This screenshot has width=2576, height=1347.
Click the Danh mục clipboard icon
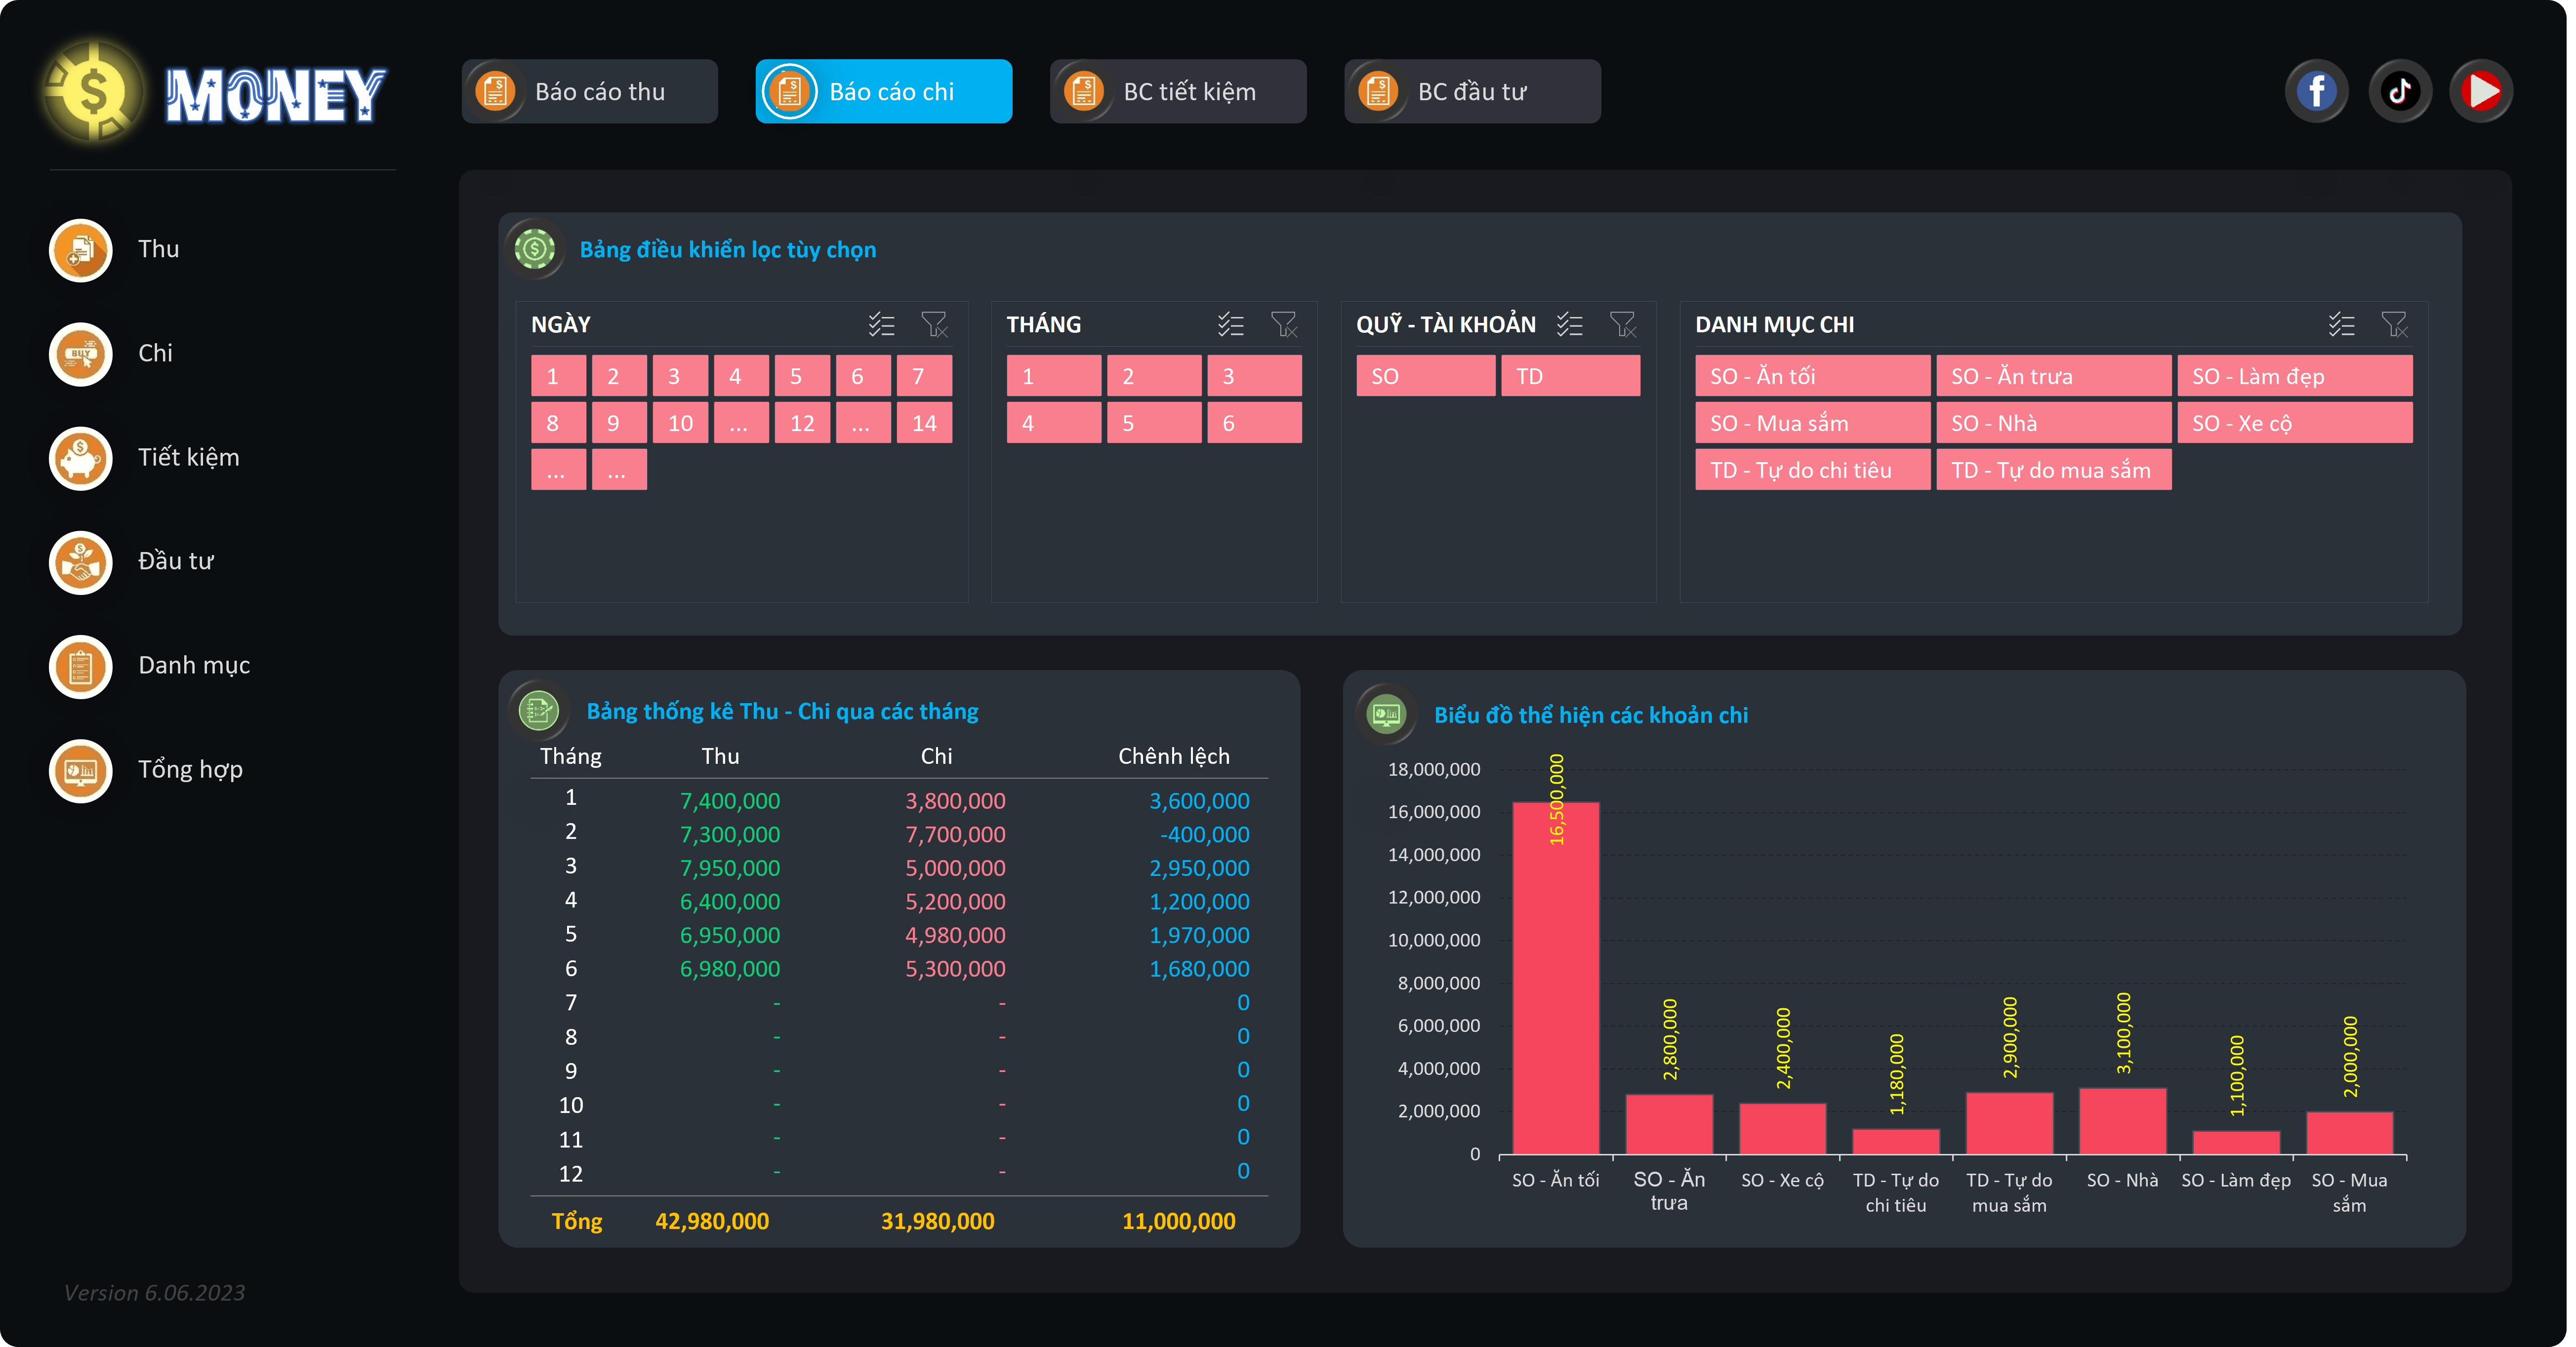81,666
